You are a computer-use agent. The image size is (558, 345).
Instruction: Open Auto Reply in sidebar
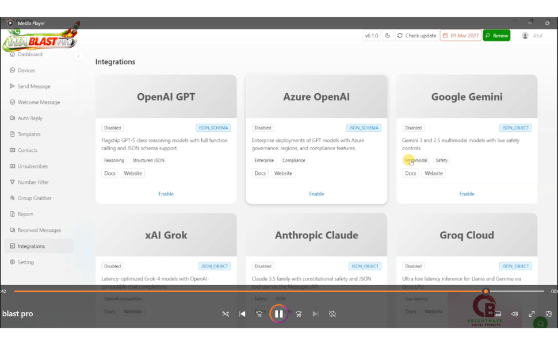[x=30, y=118]
